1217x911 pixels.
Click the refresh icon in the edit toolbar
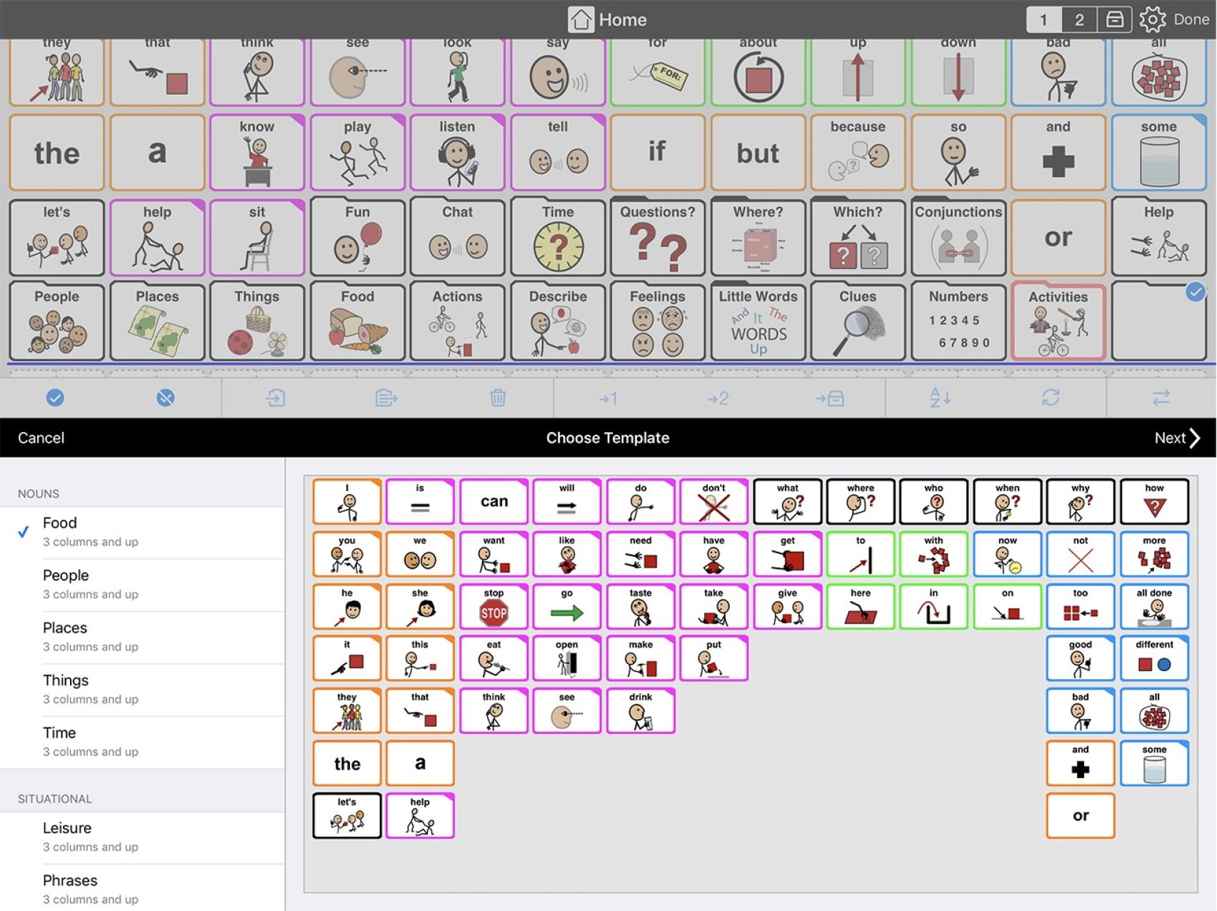(x=1048, y=398)
